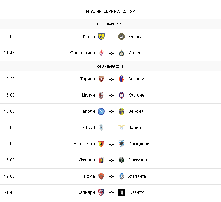The height and width of the screenshot is (202, 221).
Task: Click the Atalanta club crest icon
Action: coord(122,176)
